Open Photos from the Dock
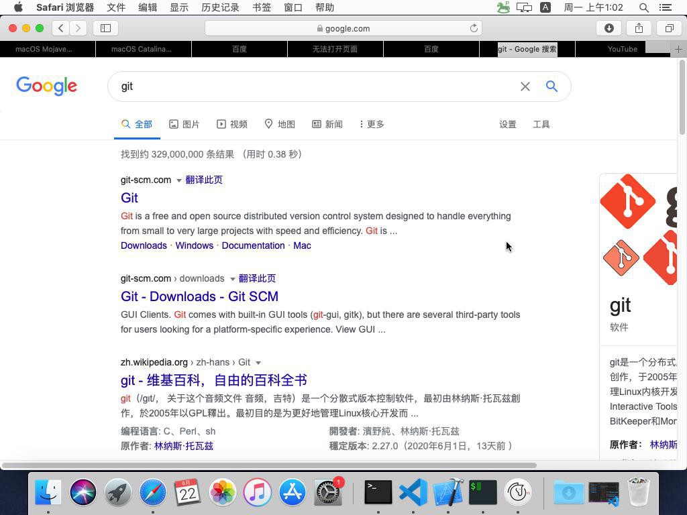The width and height of the screenshot is (687, 515). click(223, 492)
